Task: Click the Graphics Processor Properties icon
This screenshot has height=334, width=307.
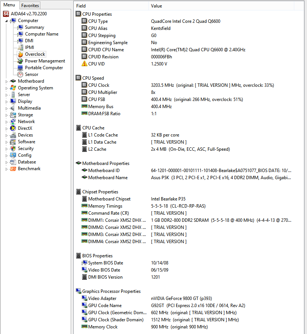Action: pos(79,291)
